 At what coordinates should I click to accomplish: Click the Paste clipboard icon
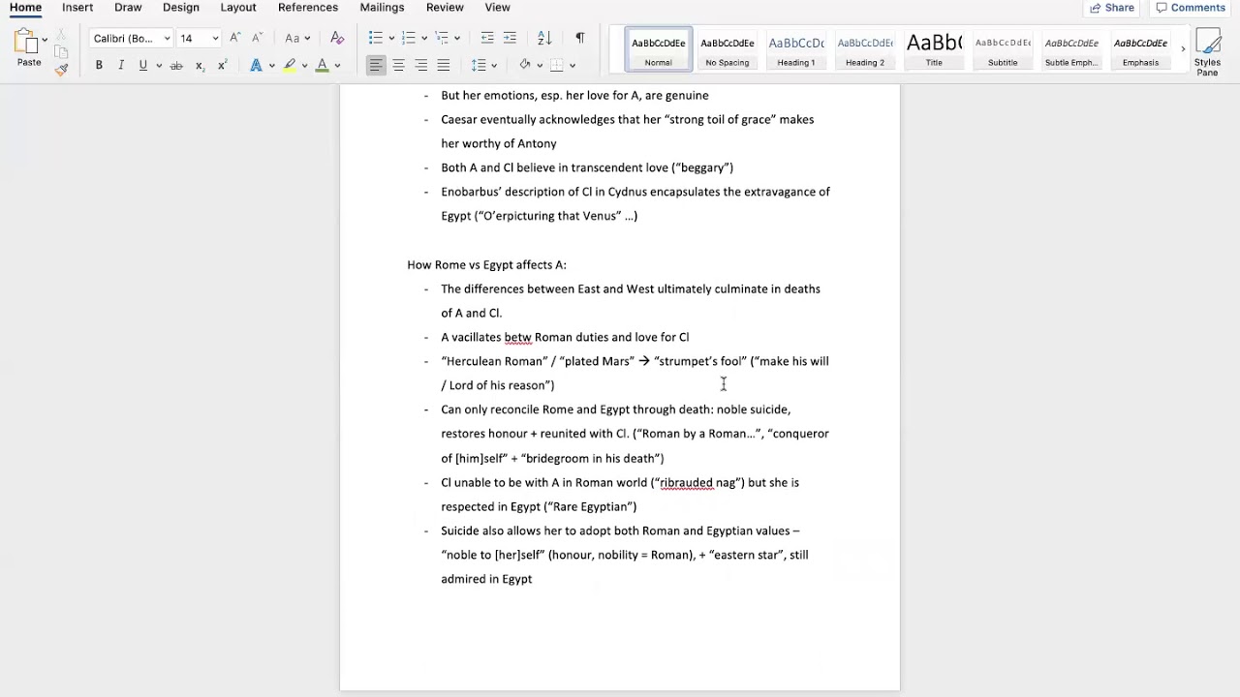(x=27, y=42)
